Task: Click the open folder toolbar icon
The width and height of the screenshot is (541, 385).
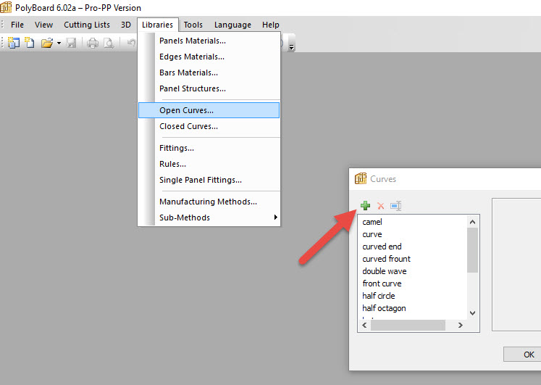Action: click(x=47, y=43)
